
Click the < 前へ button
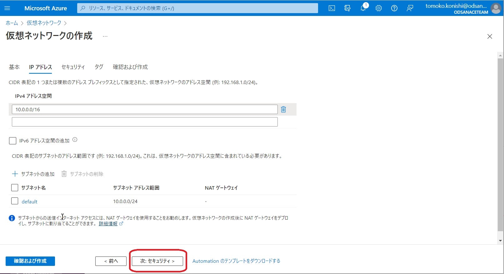pos(111,261)
